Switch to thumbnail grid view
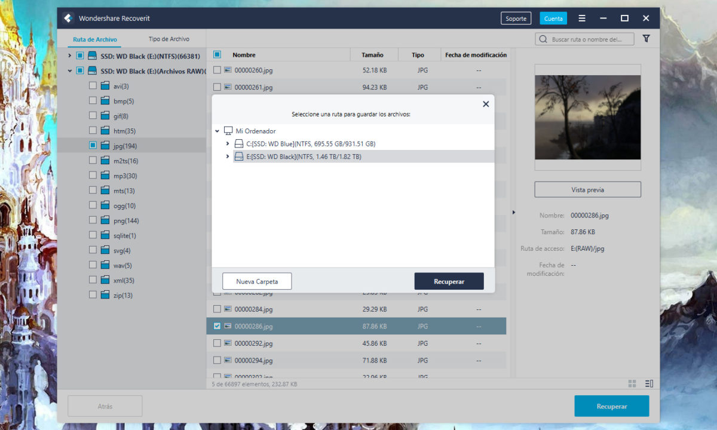Image resolution: width=717 pixels, height=430 pixels. click(x=632, y=383)
